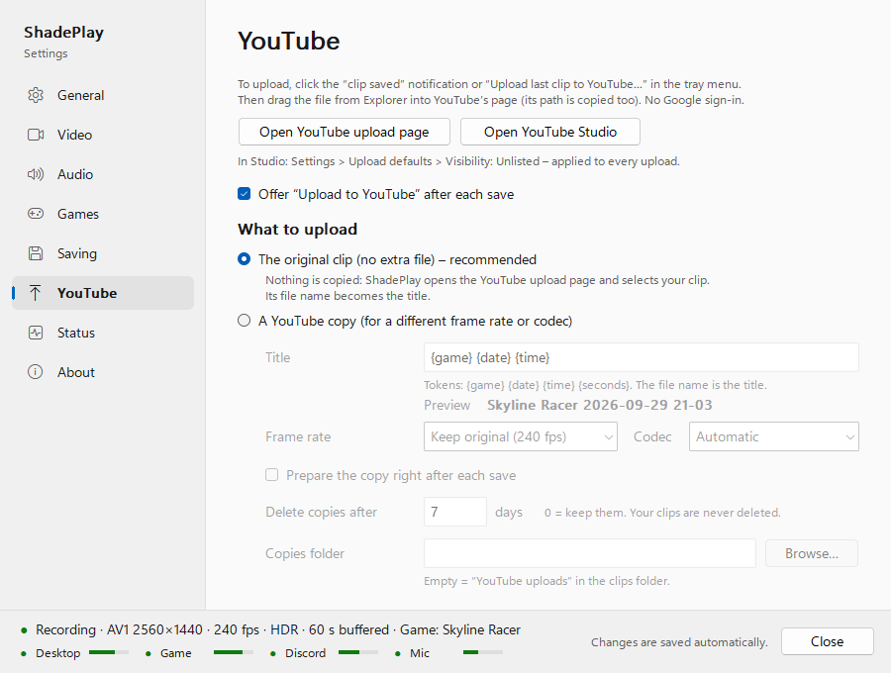Click the Close button
The width and height of the screenshot is (891, 673).
point(828,641)
